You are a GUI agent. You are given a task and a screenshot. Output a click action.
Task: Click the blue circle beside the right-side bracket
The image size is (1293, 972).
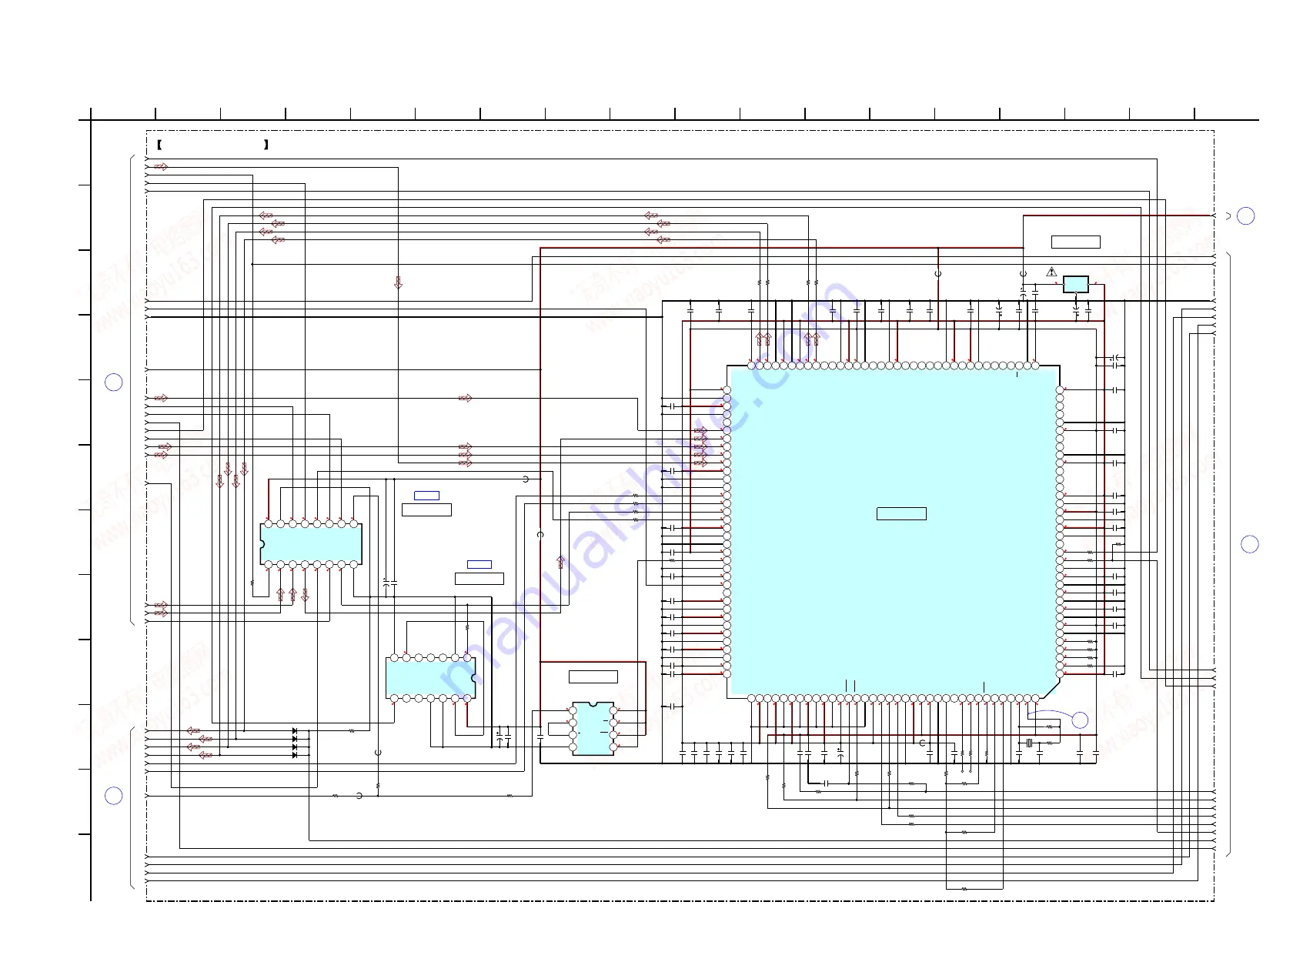pos(1250,544)
